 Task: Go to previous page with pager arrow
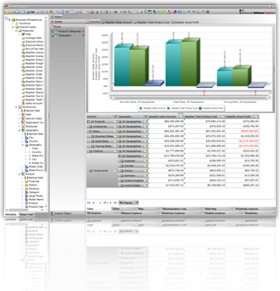click(93, 202)
